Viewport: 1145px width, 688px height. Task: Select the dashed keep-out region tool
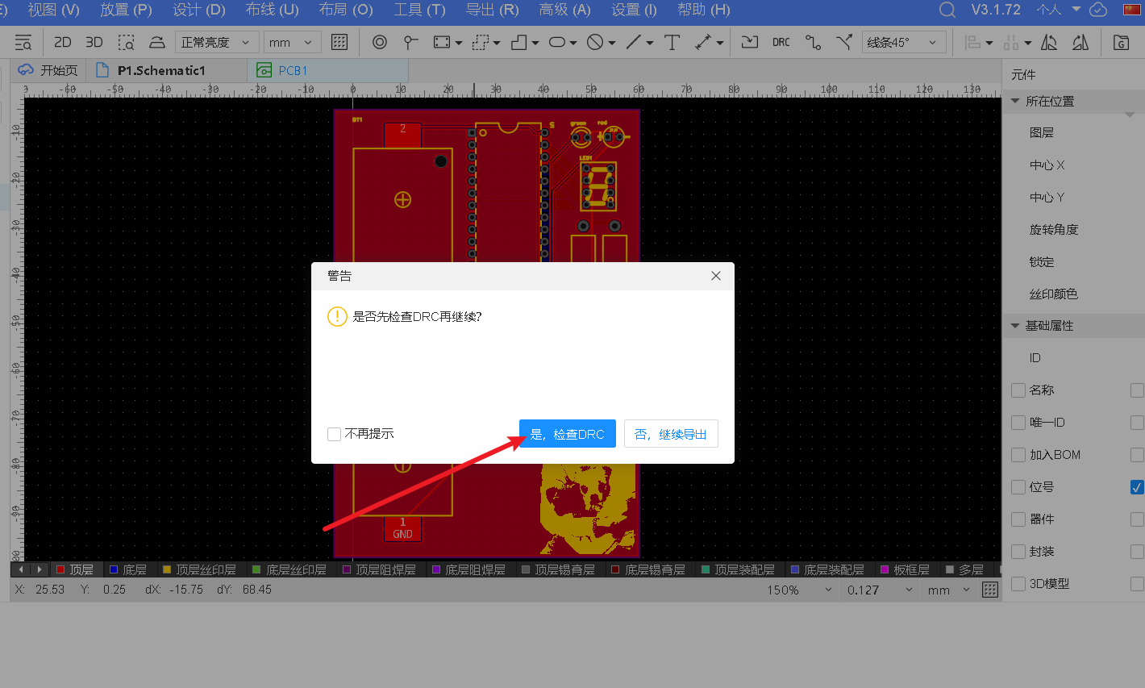tap(481, 42)
